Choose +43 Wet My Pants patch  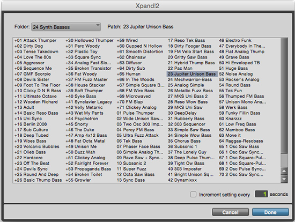(84, 113)
